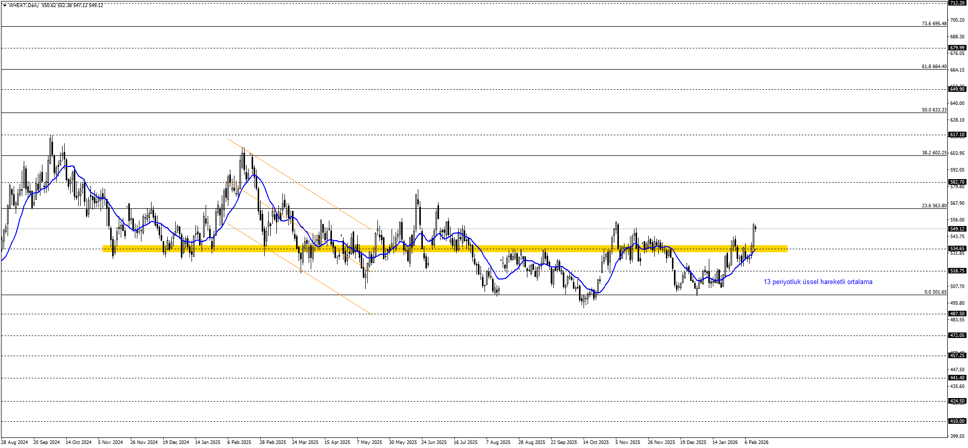Click the yellow horizontal support zone band
The height and width of the screenshot is (448, 968).
pos(445,248)
